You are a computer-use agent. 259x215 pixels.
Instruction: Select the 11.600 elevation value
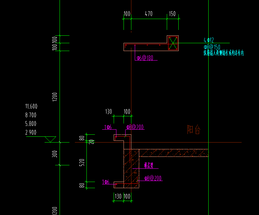pyautogui.click(x=31, y=106)
